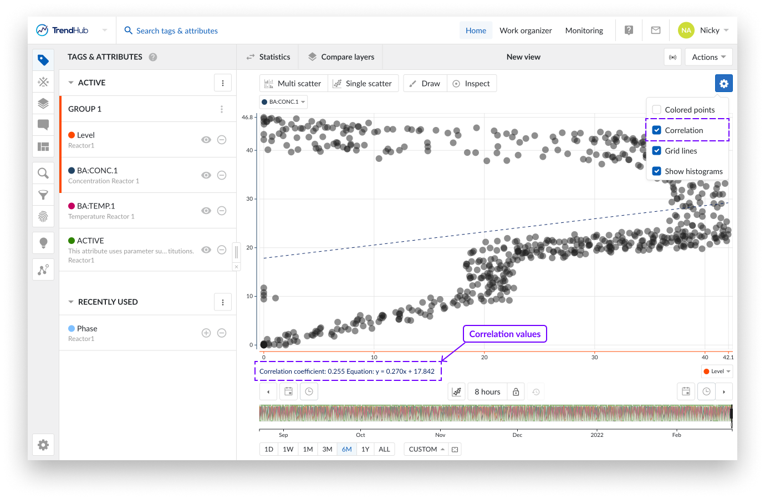Viewport: 765px width, 499px height.
Task: Click the Single scatter button
Action: pos(363,84)
